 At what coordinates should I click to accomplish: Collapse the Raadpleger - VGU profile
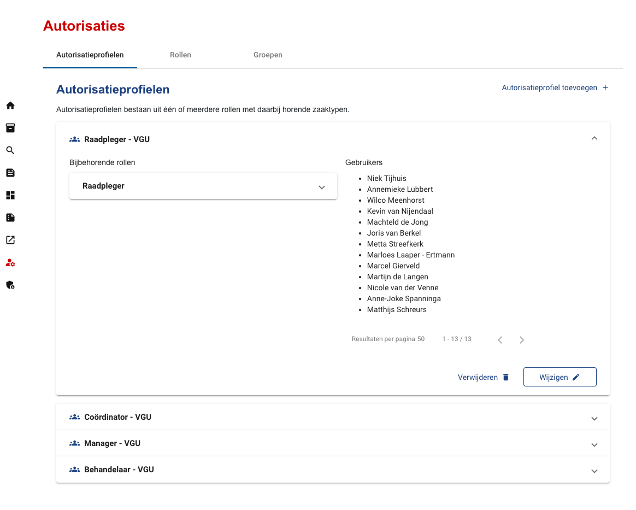(x=594, y=138)
